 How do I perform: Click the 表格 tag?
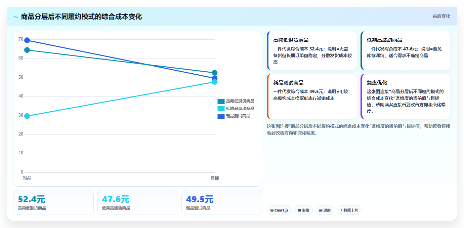(x=303, y=210)
